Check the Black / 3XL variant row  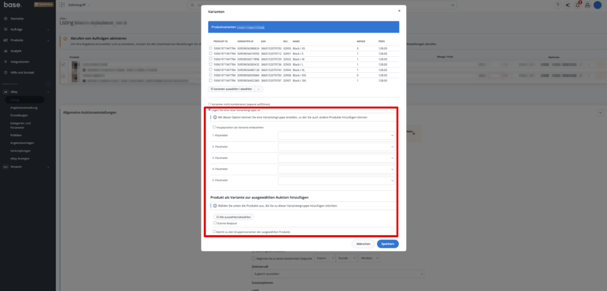tap(210, 81)
